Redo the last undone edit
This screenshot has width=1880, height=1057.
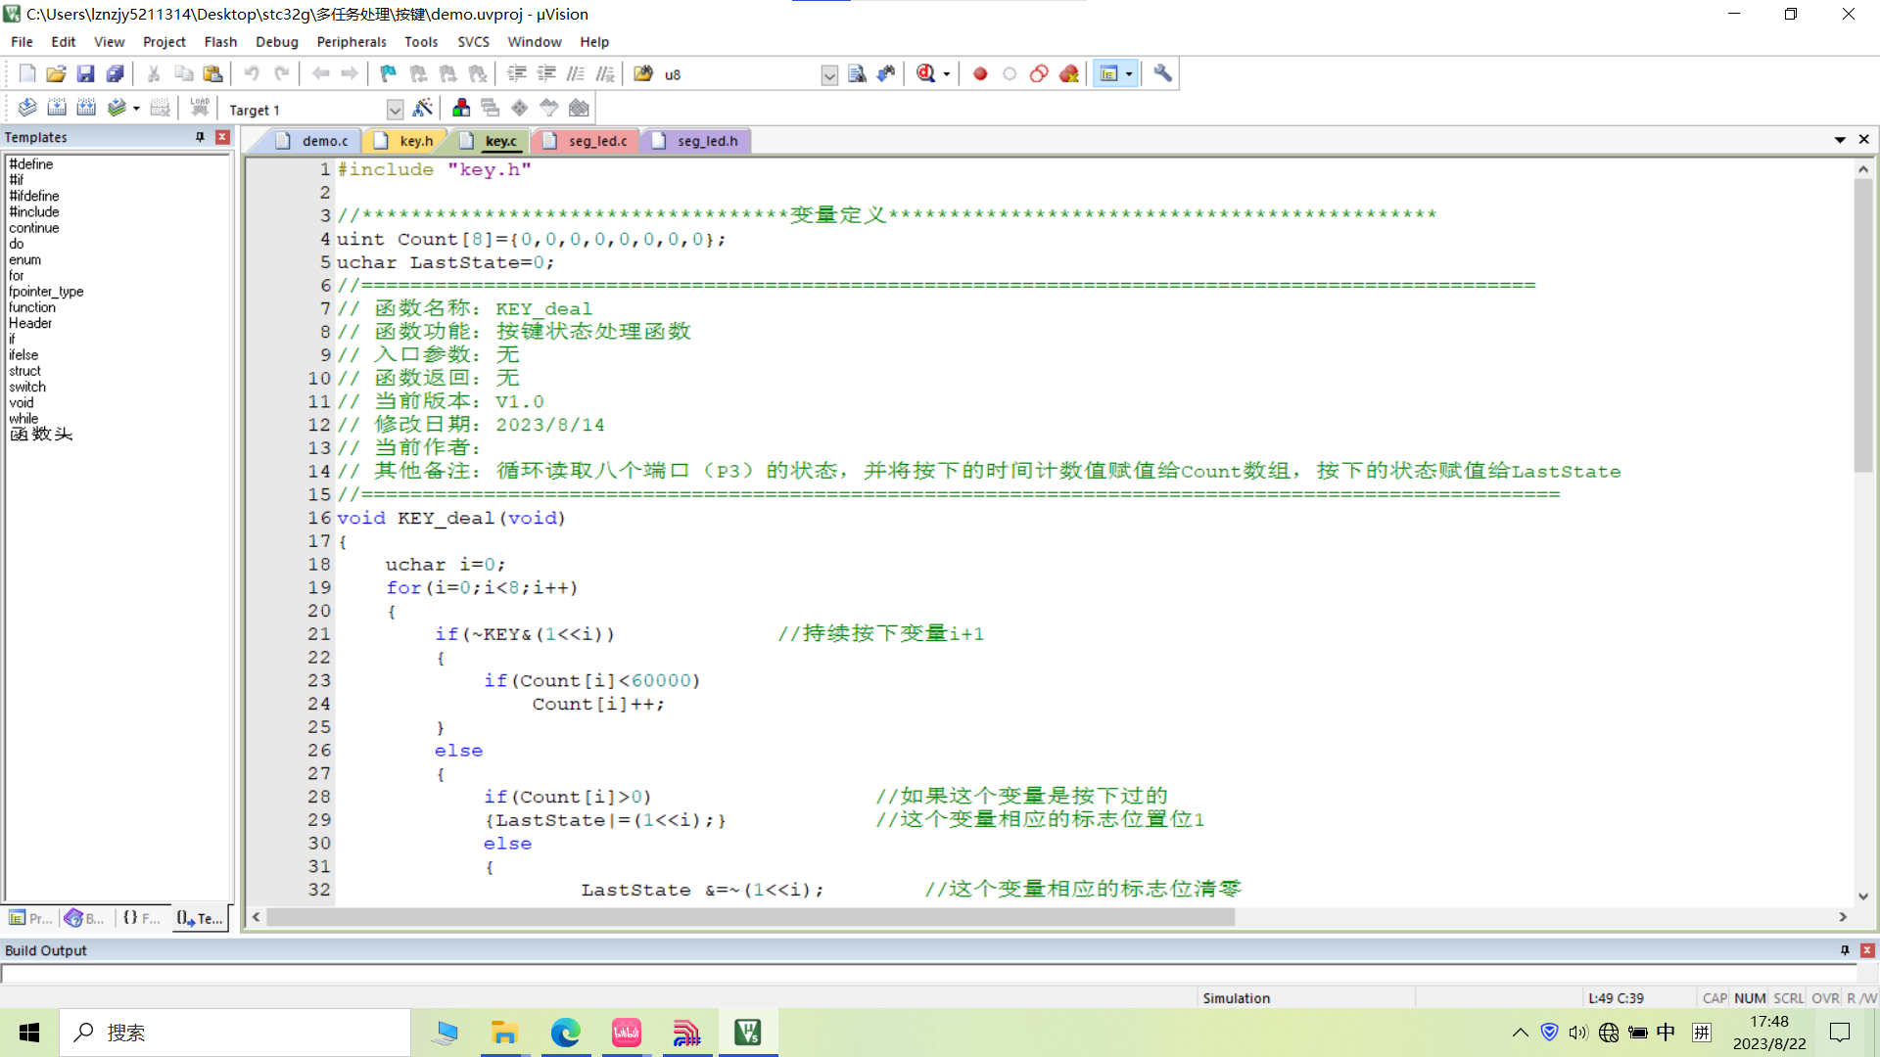coord(281,73)
